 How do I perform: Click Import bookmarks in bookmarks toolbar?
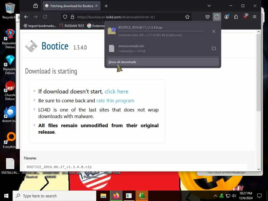[x=40, y=26]
